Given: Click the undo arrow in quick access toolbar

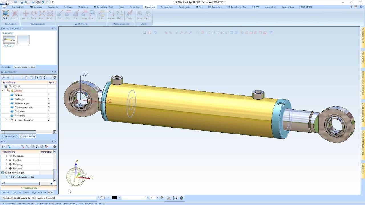Looking at the screenshot, I should pos(43,2).
